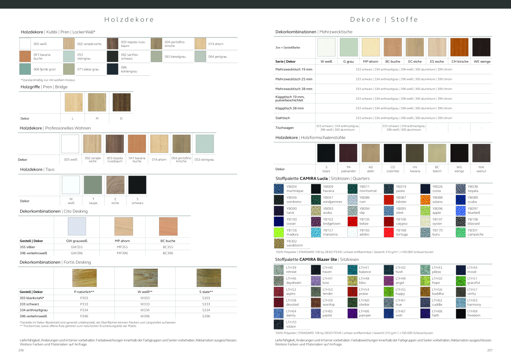
Task: Choose the LTH70 solace fabric swatch
Action: [x=279, y=324]
